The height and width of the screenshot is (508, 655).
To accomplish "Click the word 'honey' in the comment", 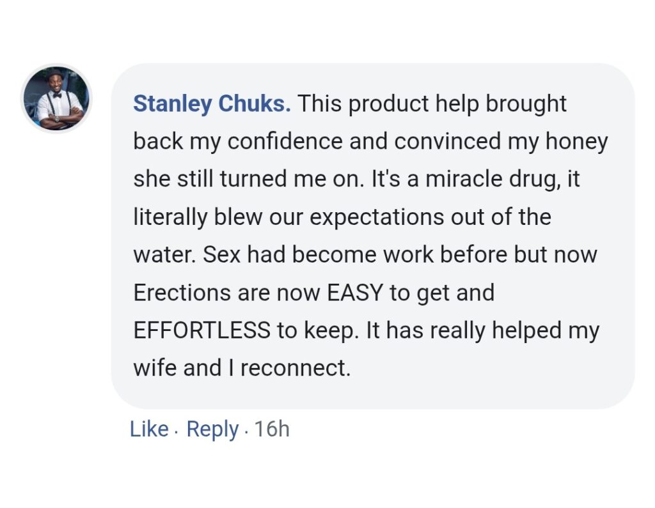I will (576, 142).
